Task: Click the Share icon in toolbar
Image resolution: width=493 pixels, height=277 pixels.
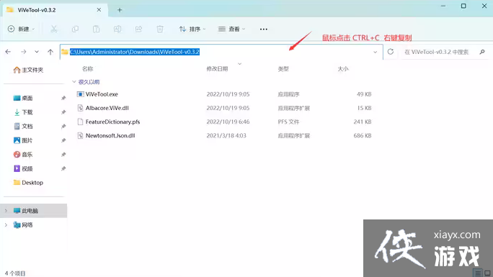Action: coord(138,29)
